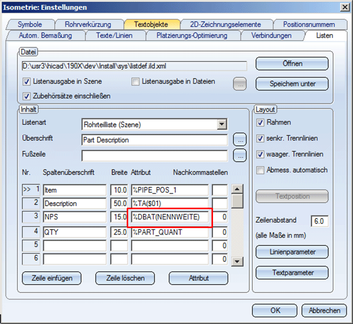The height and width of the screenshot is (324, 353).
Task: Click width field showing 15.0
Action: (119, 217)
